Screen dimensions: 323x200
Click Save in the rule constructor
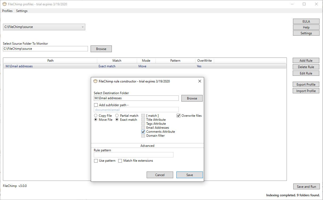click(x=190, y=175)
